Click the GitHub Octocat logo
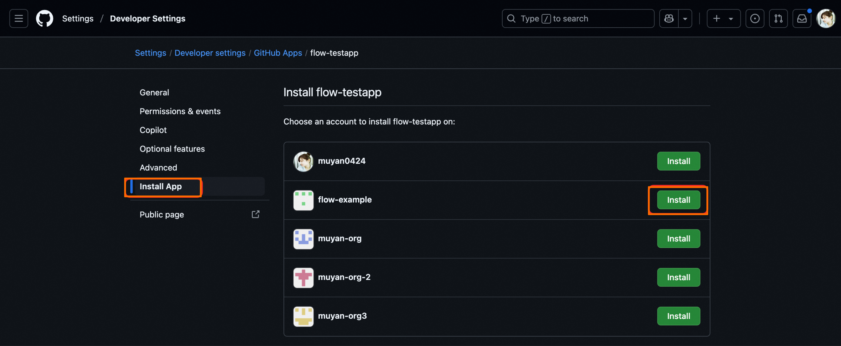 44,19
